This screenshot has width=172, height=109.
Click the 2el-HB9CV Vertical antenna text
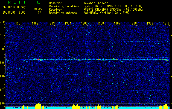point(106,13)
